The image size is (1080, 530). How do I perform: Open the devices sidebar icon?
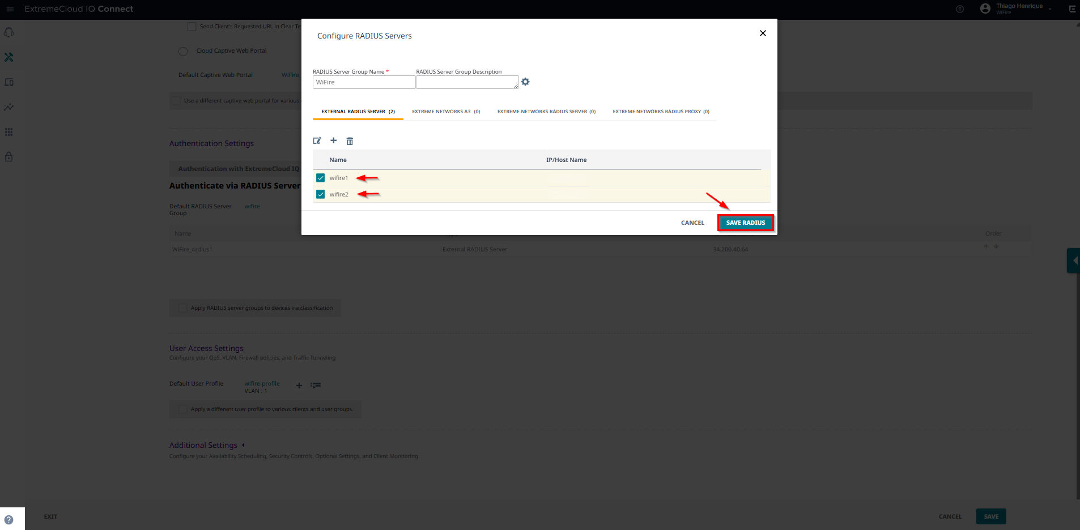click(x=9, y=82)
